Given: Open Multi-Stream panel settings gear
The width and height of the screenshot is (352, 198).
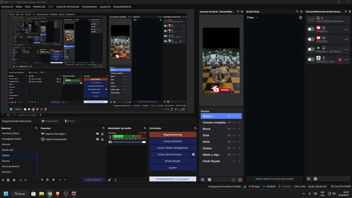Looking at the screenshot, I should point(315,179).
